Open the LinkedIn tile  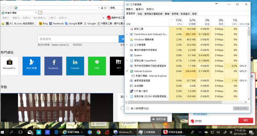coord(75,66)
